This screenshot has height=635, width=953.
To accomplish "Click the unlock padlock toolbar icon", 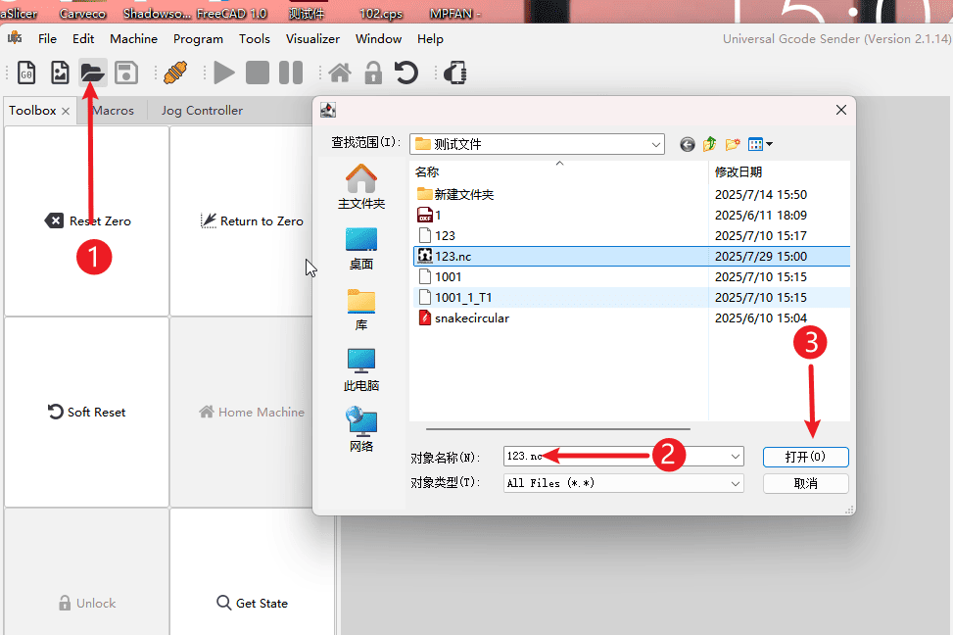I will point(373,73).
